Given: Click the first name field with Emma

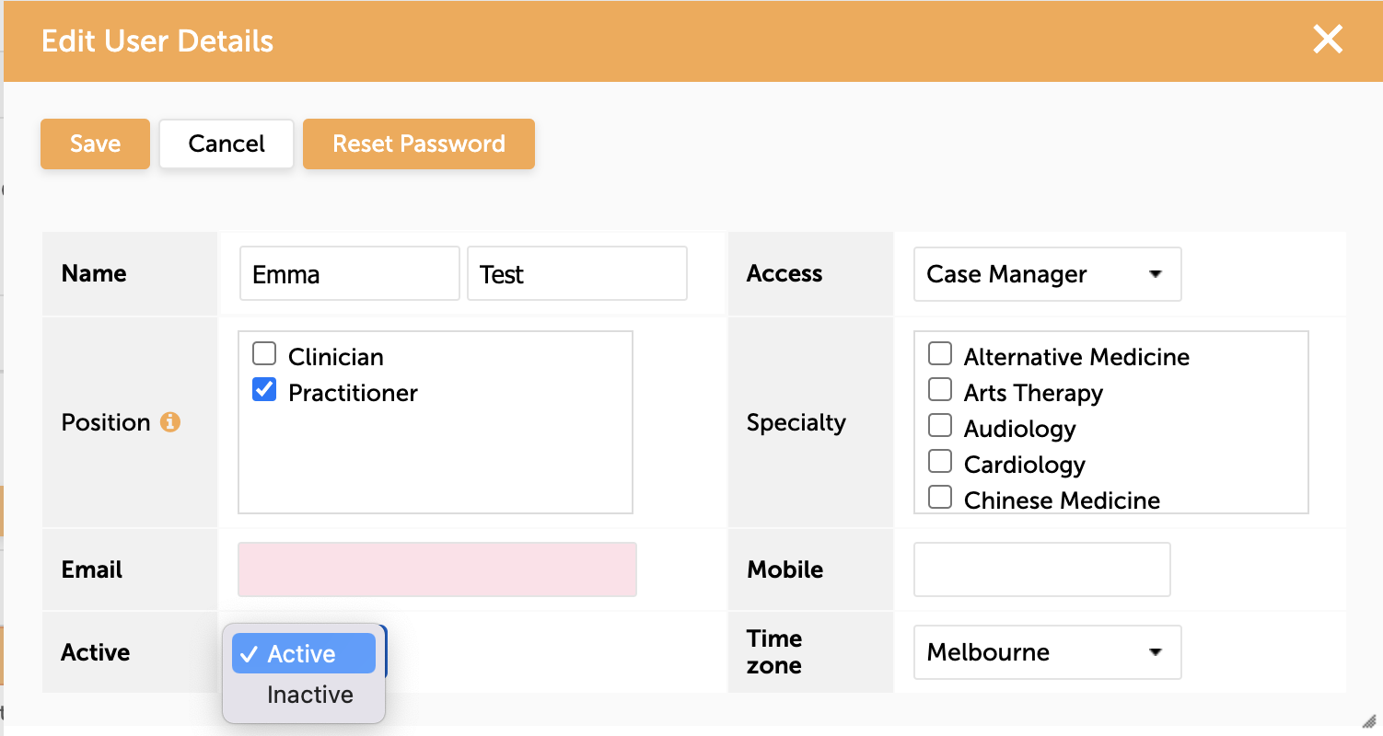Looking at the screenshot, I should coord(349,273).
